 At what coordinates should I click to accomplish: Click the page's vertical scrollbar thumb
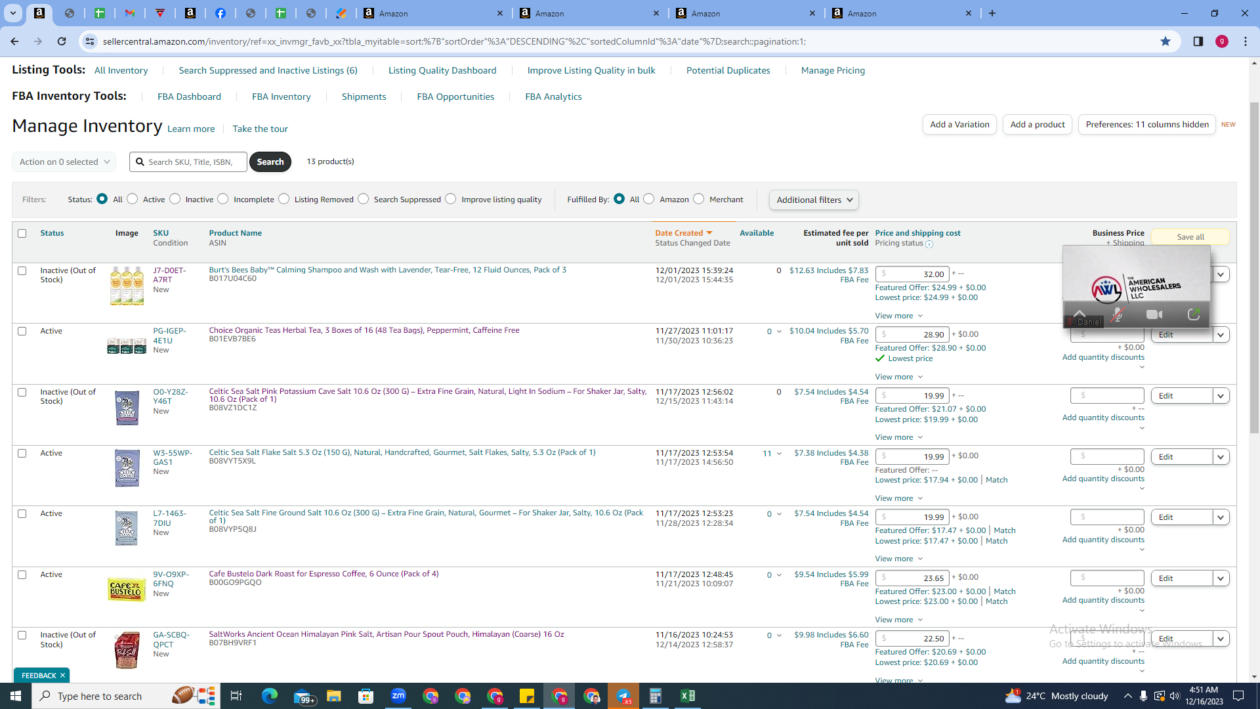[1254, 268]
